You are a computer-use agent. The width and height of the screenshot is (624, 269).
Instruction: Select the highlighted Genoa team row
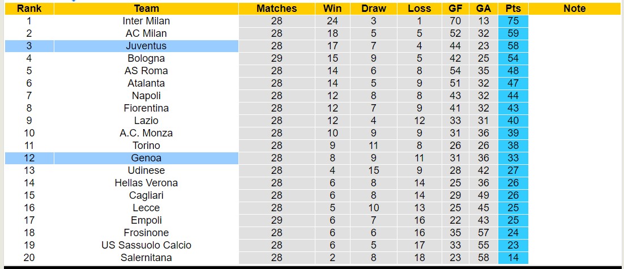coord(146,158)
